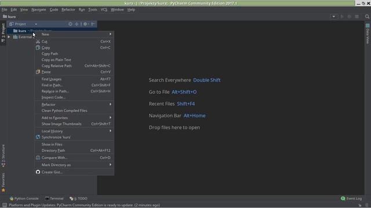The height and width of the screenshot is (208, 371).
Task: Open the VCS menu
Action: (x=104, y=10)
